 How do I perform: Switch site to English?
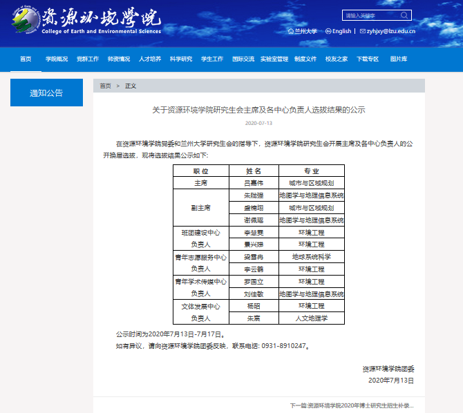tap(341, 31)
